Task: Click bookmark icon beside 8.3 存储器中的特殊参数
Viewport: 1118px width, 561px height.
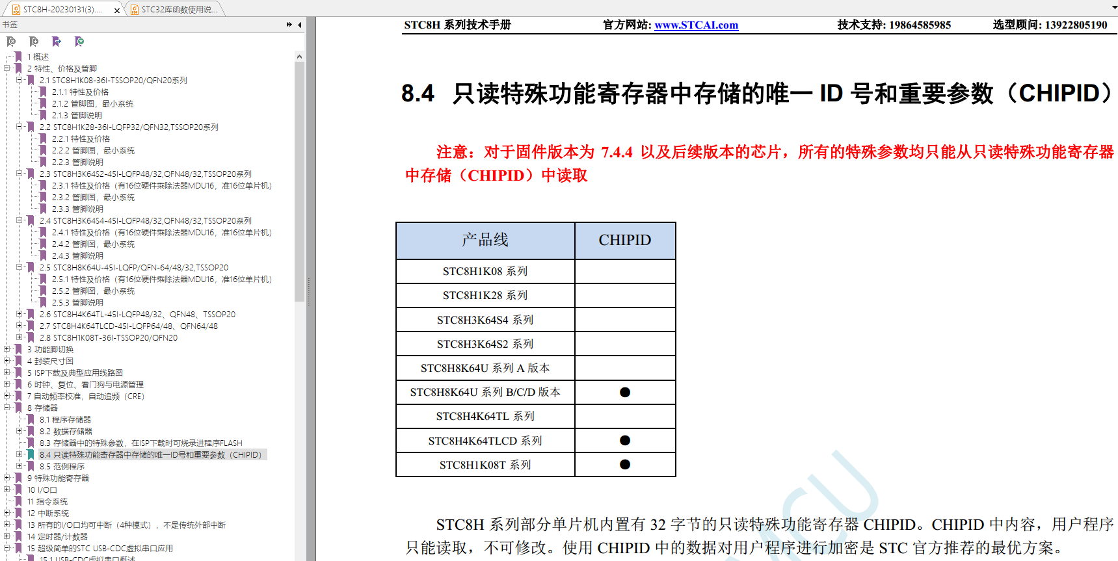Action: click(31, 443)
